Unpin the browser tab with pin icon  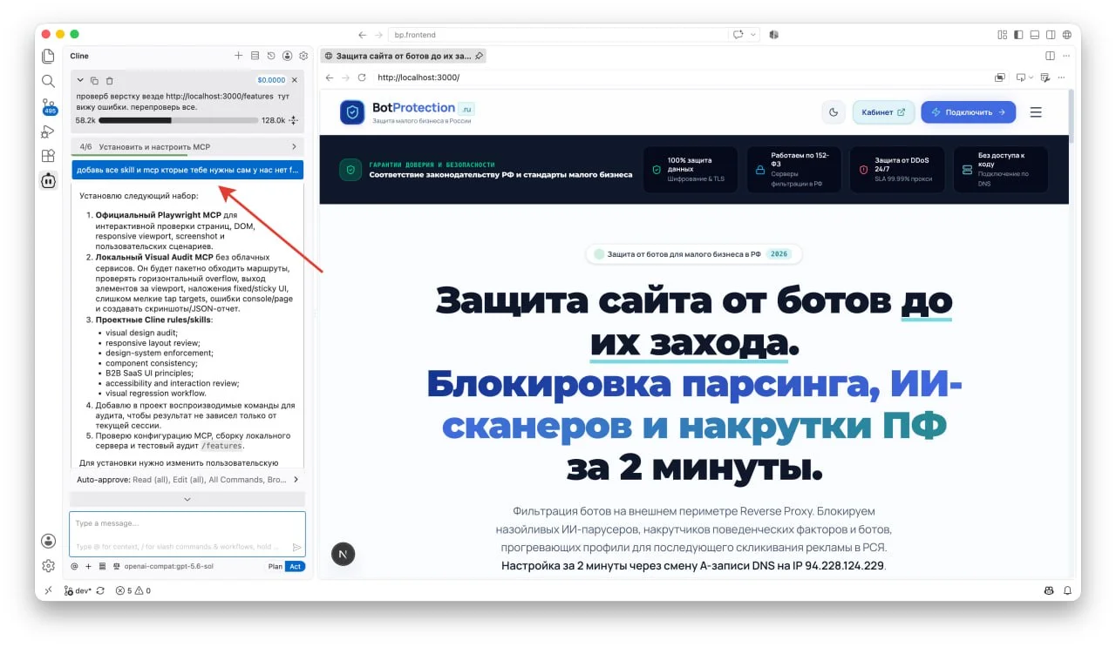[479, 56]
